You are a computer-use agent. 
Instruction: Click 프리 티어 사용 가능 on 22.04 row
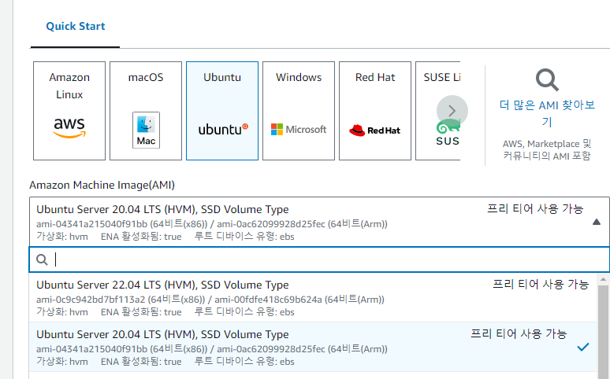(x=541, y=285)
